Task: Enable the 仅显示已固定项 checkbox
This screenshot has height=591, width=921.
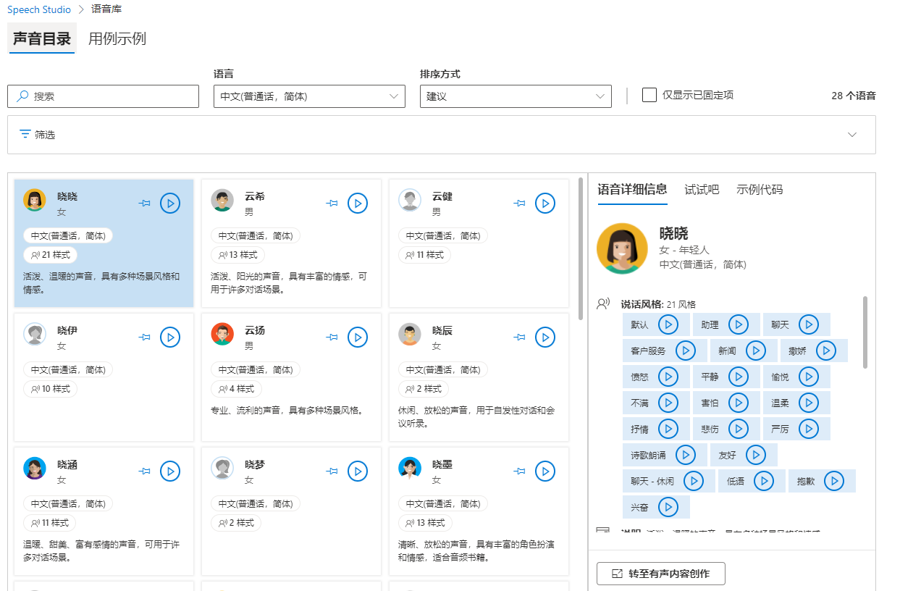Action: click(x=649, y=96)
